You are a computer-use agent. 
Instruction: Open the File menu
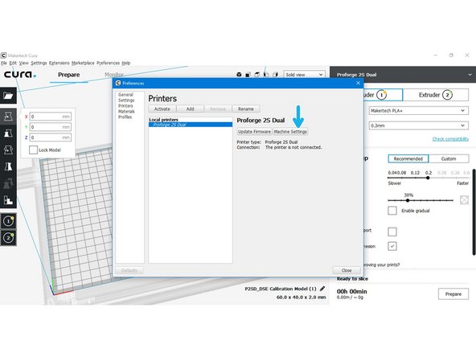point(4,63)
